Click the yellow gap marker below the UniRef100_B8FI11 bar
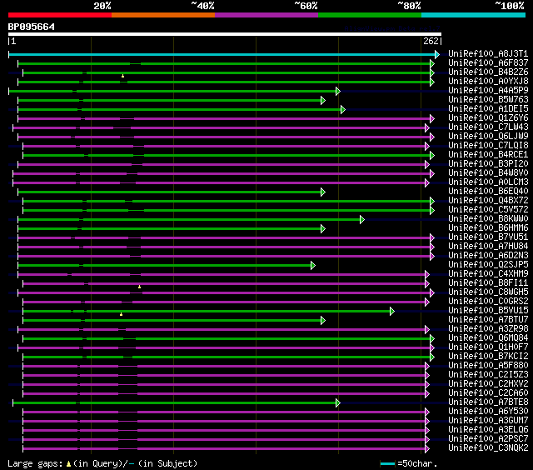Image resolution: width=533 pixels, height=470 pixels. coord(139,287)
